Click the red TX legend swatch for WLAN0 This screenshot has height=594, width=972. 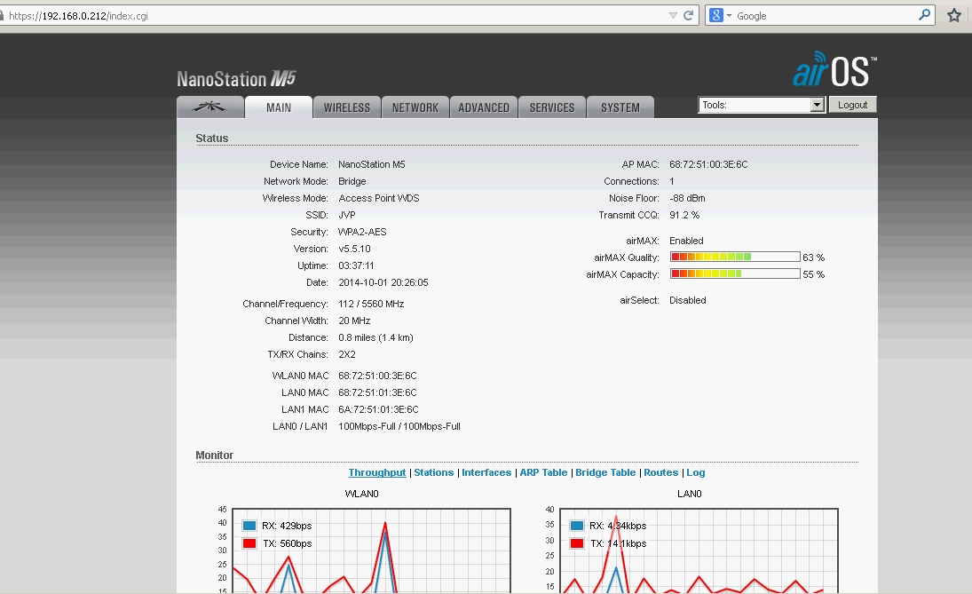[x=249, y=543]
